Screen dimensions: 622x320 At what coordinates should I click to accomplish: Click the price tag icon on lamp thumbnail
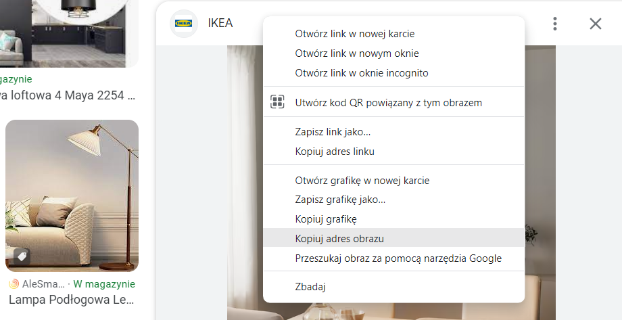21,256
